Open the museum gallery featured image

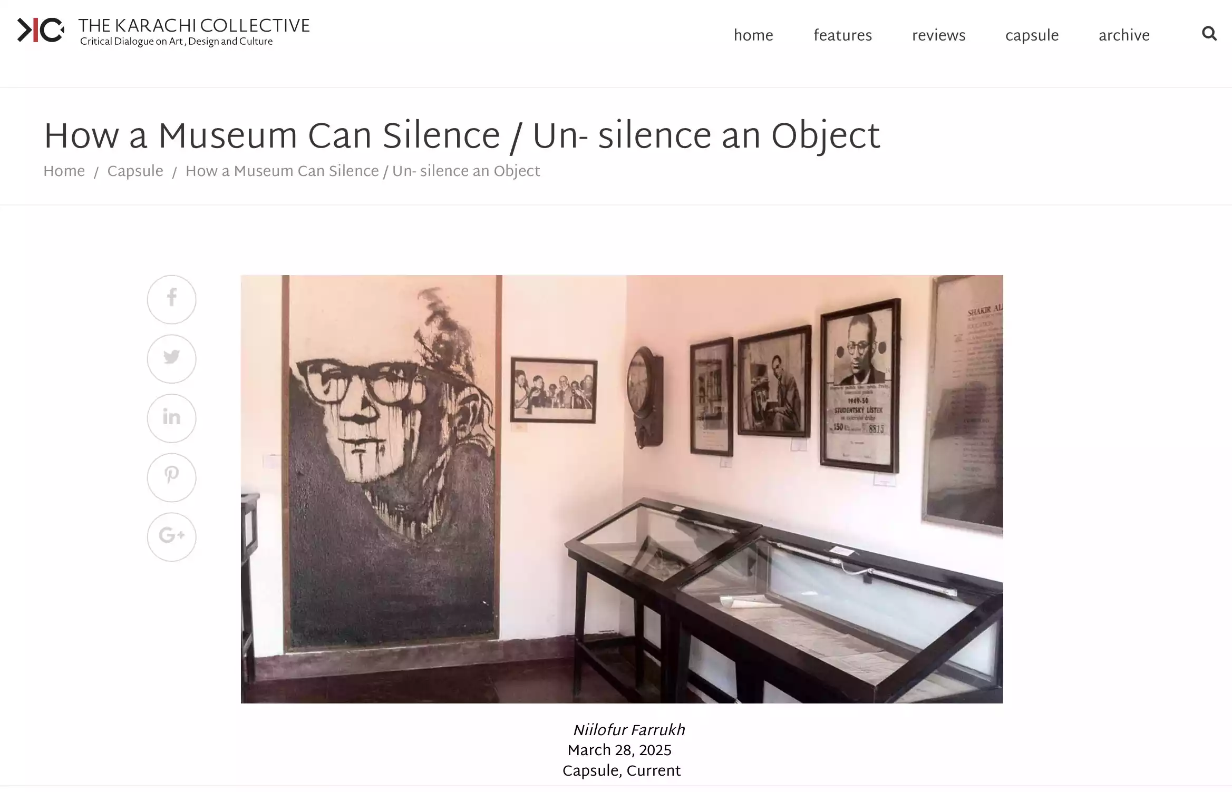pyautogui.click(x=622, y=489)
